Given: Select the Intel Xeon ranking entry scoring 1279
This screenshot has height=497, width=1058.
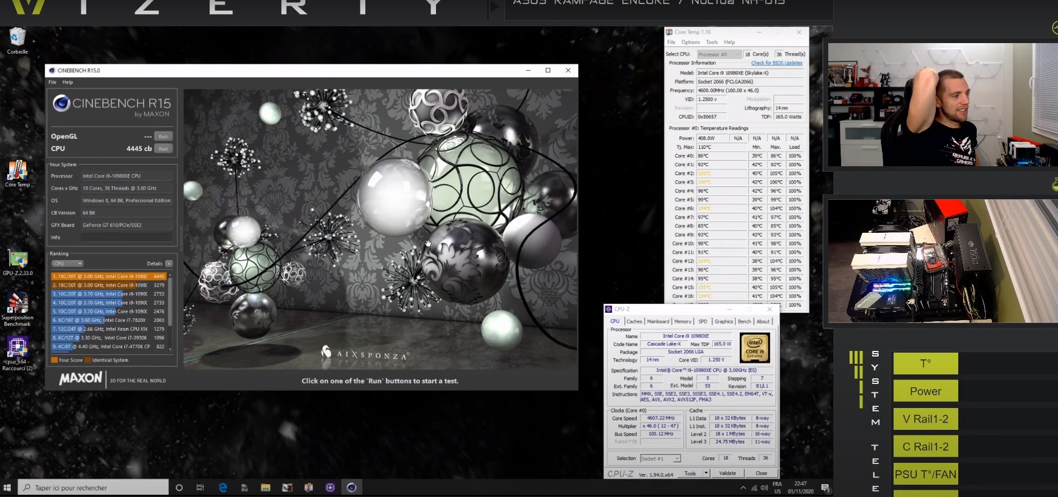Looking at the screenshot, I should point(109,329).
